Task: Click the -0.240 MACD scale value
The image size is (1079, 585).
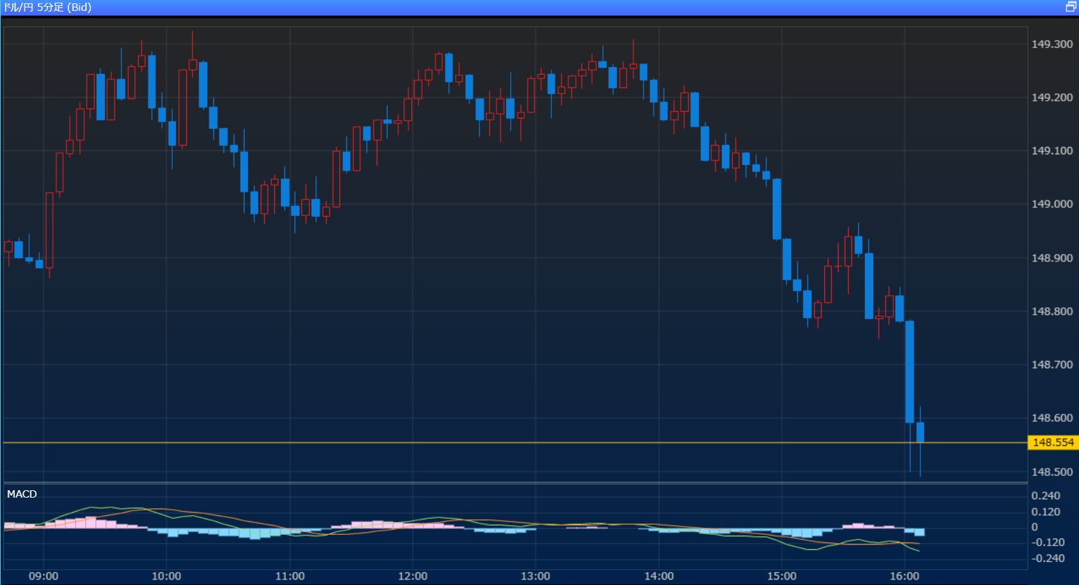Action: [x=1048, y=559]
